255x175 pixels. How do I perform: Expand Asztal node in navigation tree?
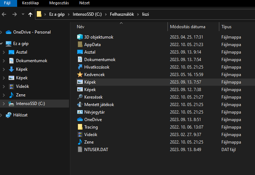[4, 52]
